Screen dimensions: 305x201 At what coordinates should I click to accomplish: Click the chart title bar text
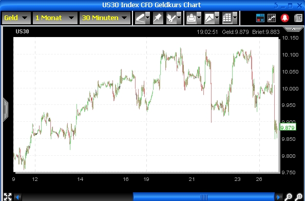[x=151, y=5]
